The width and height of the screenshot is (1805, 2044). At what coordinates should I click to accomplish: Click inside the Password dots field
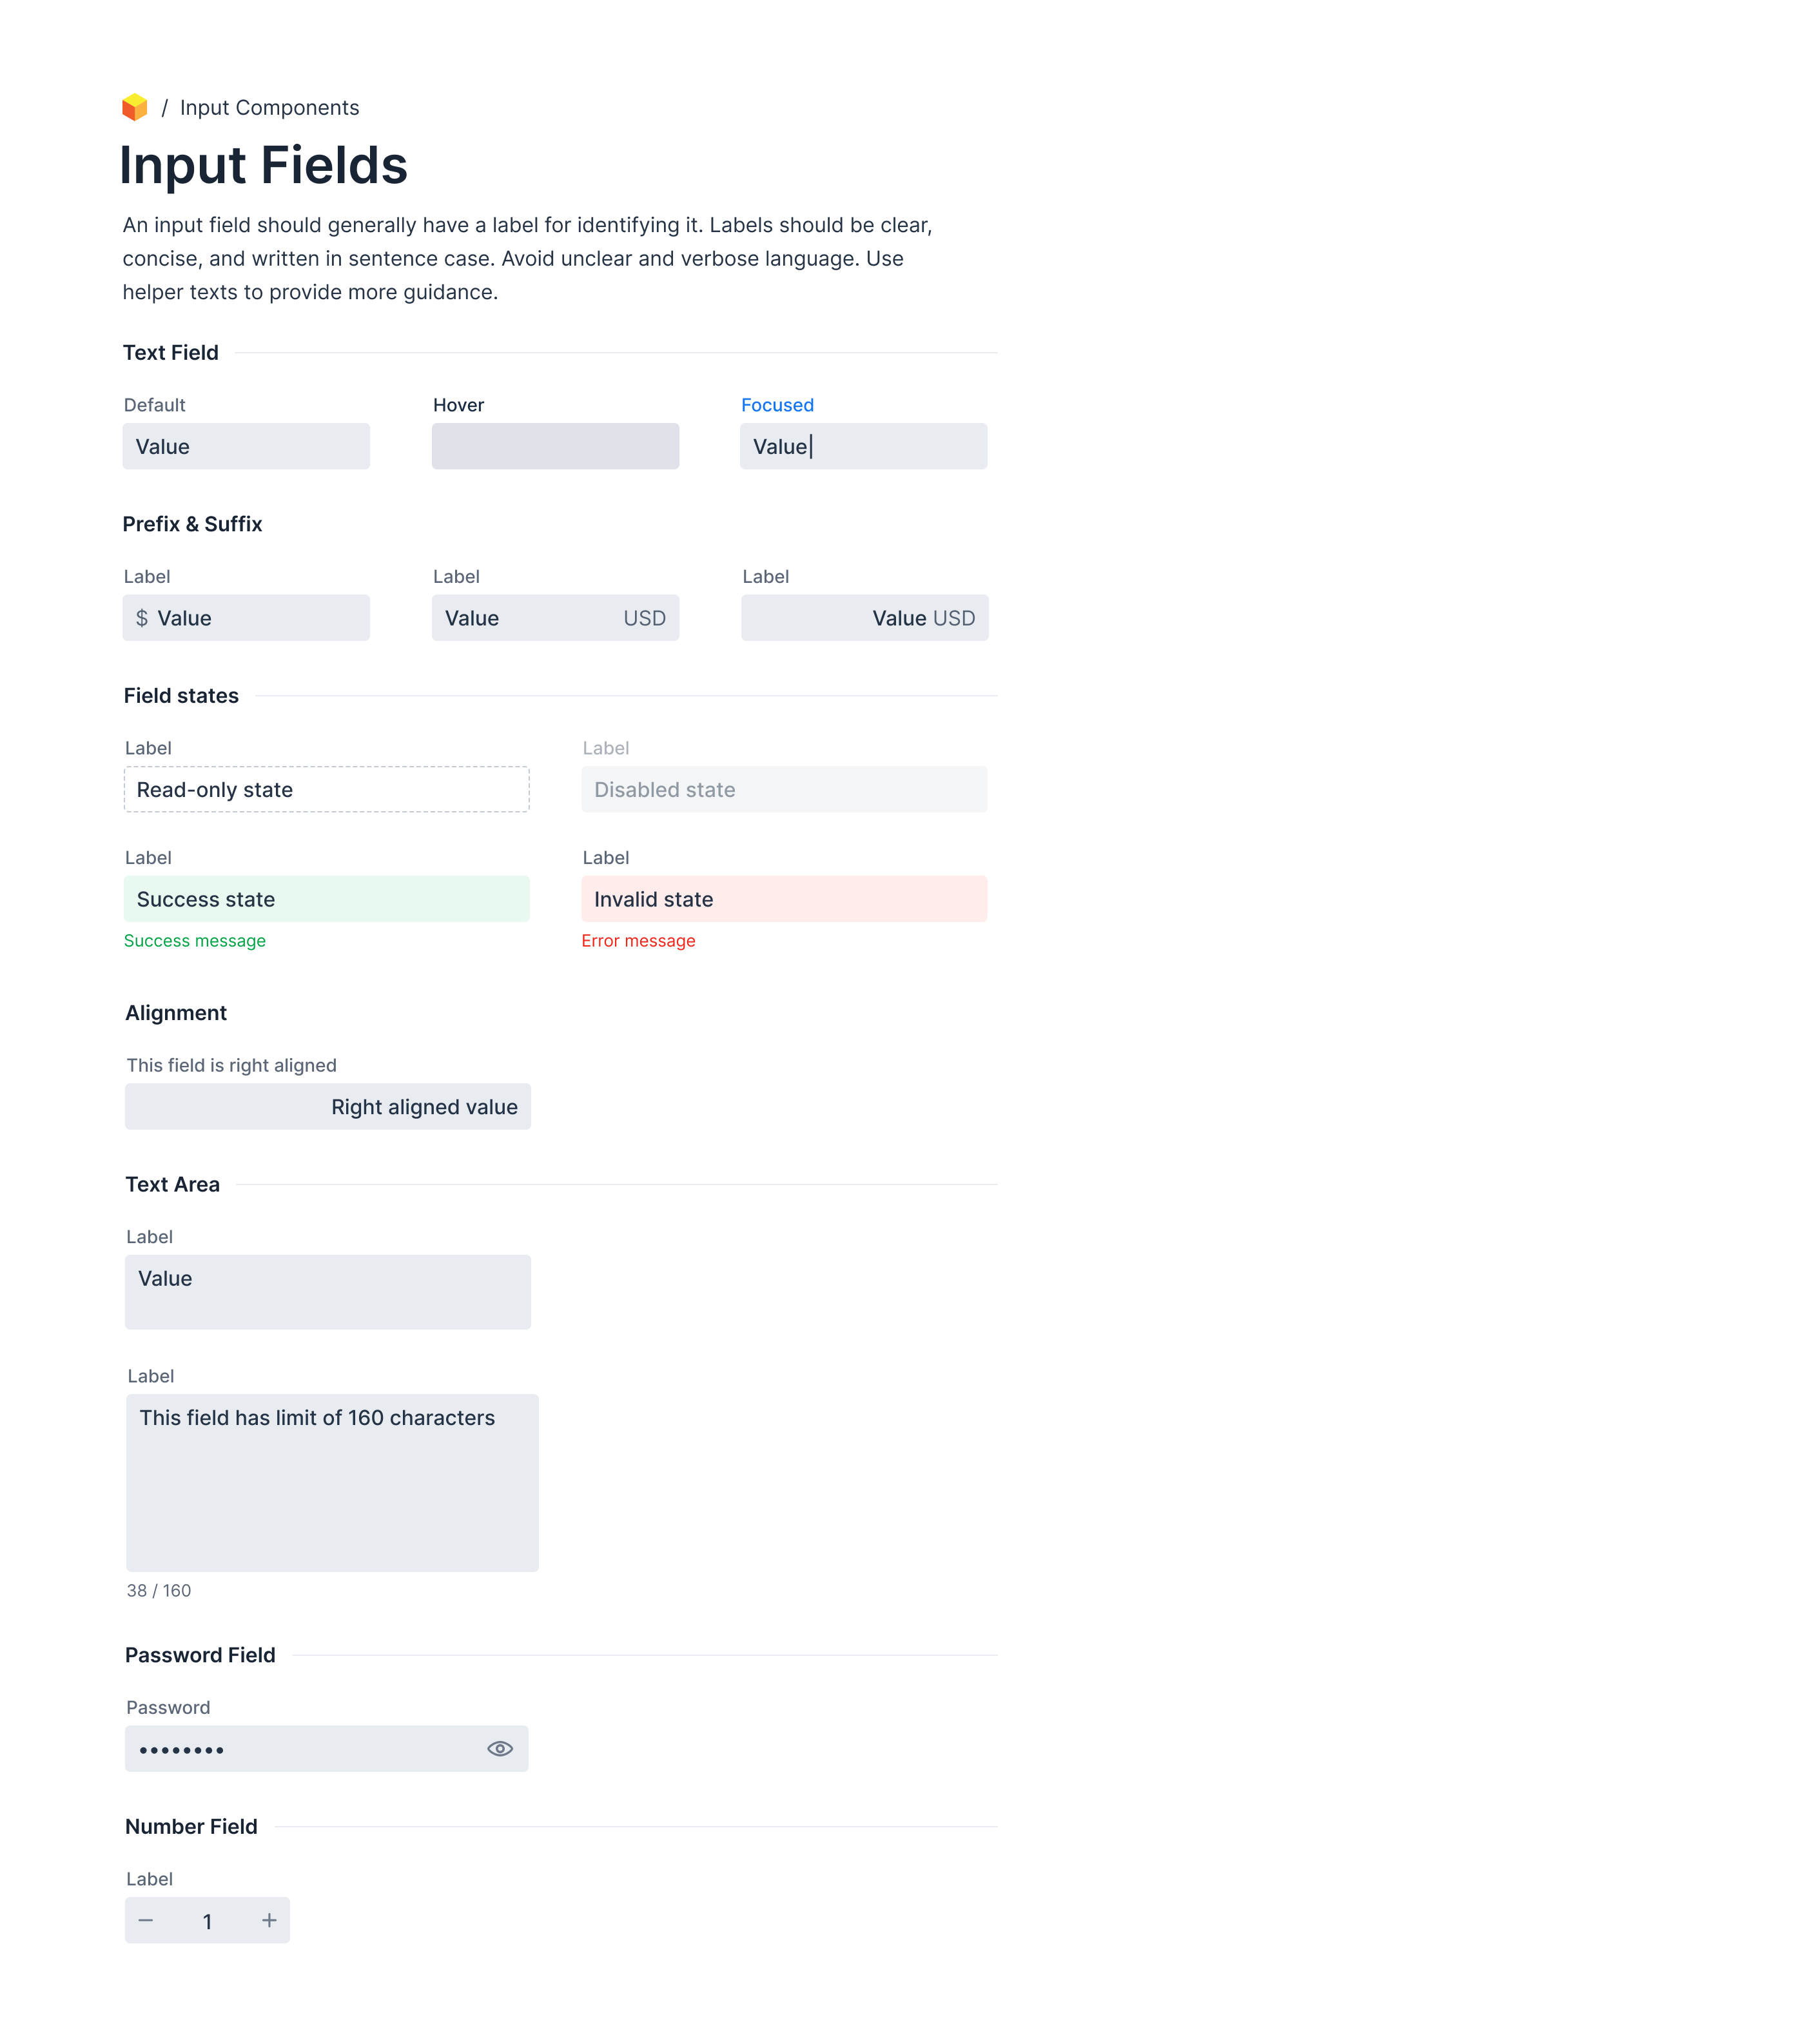300,1749
